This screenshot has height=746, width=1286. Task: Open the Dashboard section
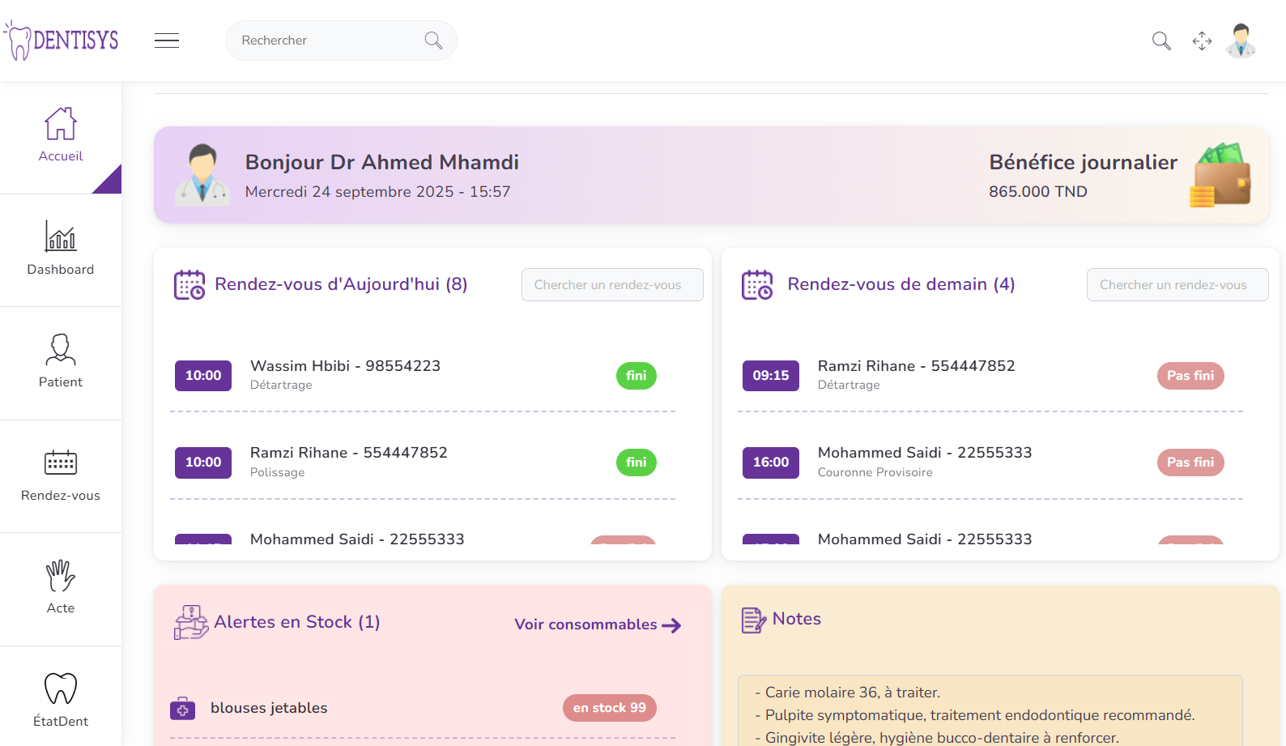pyautogui.click(x=61, y=249)
